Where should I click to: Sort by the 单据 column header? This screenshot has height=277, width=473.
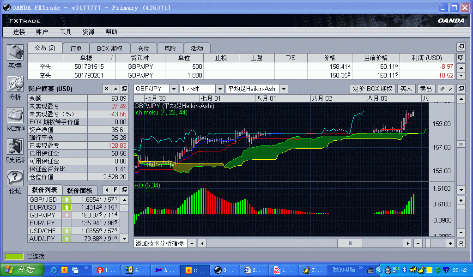click(x=89, y=58)
